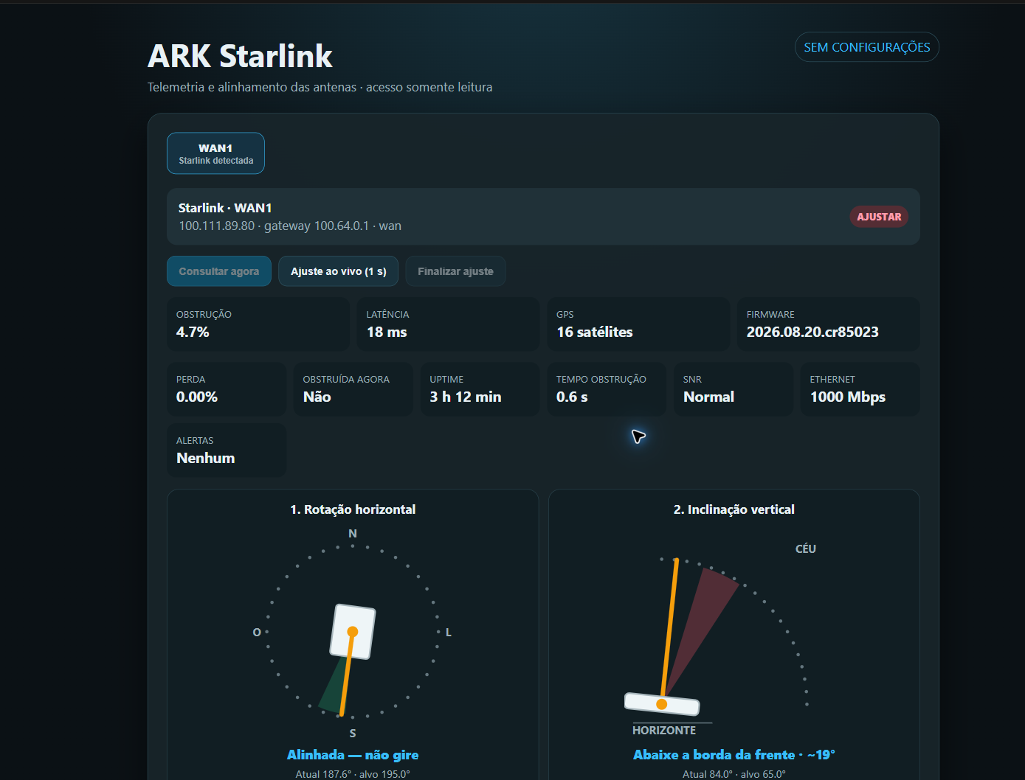Click the O west marker on compass
The height and width of the screenshot is (780, 1025).
tap(257, 633)
